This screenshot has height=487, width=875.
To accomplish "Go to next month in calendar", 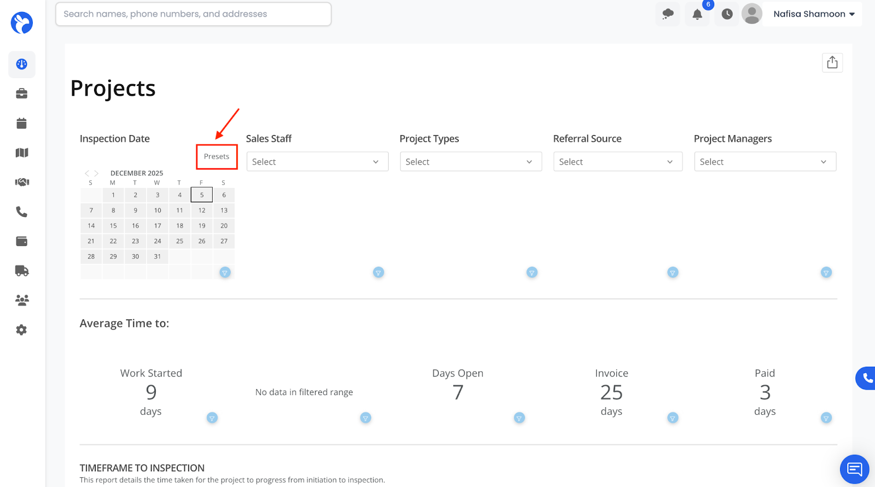I will 96,173.
